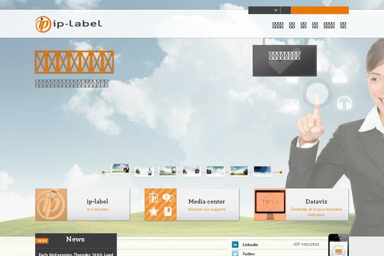
Task: Select the last thumbnail in the slider strip
Action: click(262, 171)
